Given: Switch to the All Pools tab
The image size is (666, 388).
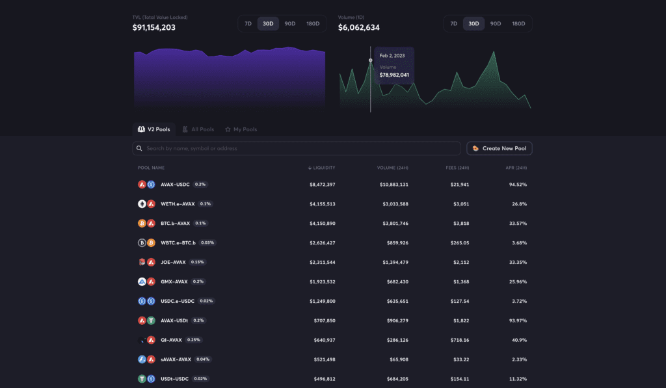Looking at the screenshot, I should pos(198,129).
